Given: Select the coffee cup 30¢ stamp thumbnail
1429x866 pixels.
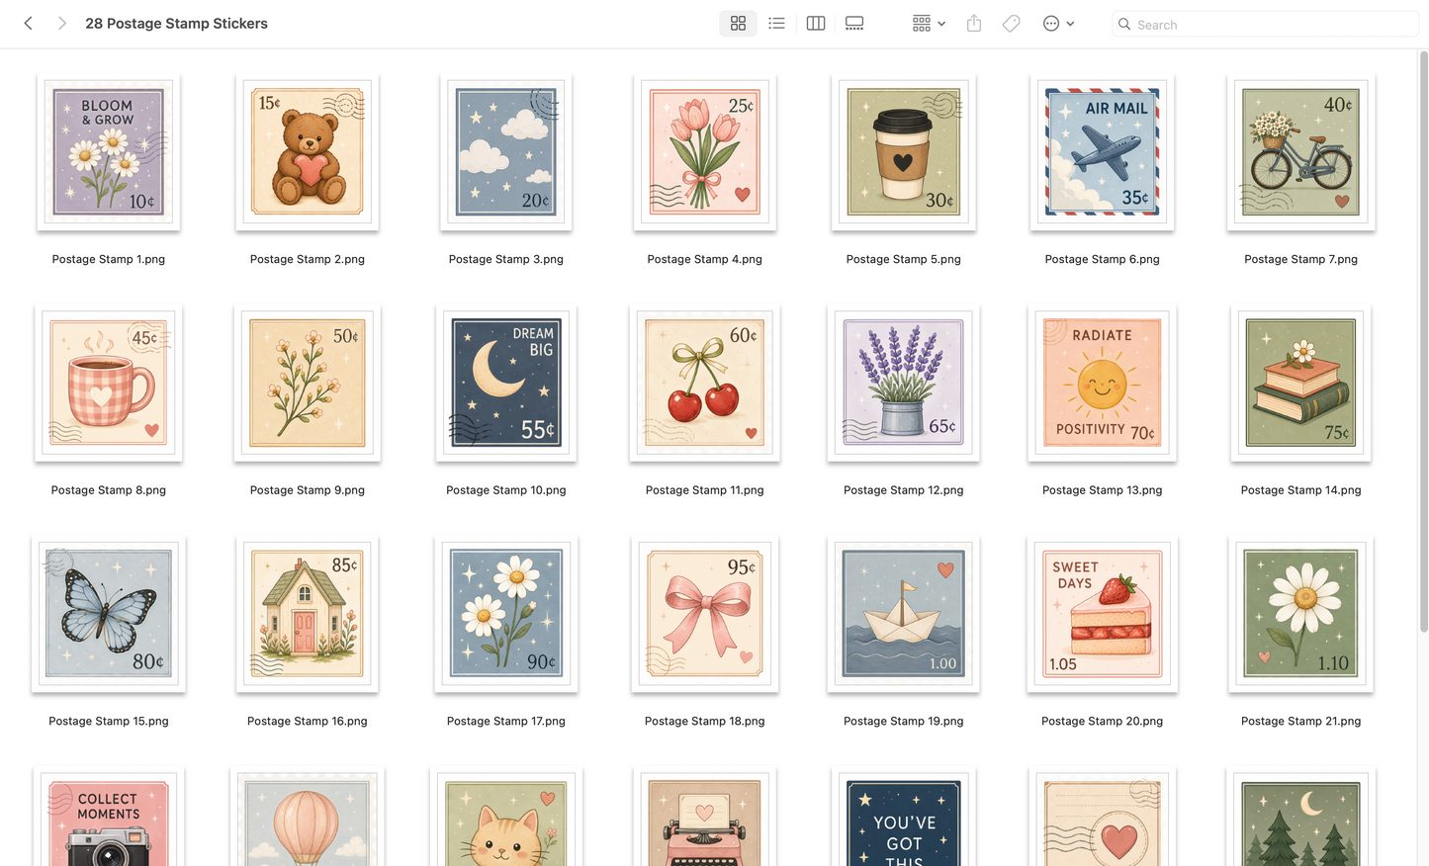Looking at the screenshot, I should [x=904, y=151].
